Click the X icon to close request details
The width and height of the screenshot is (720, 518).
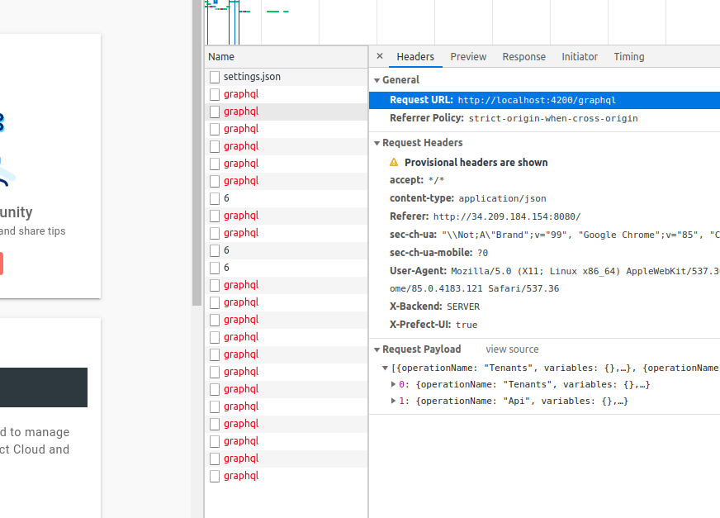(379, 56)
